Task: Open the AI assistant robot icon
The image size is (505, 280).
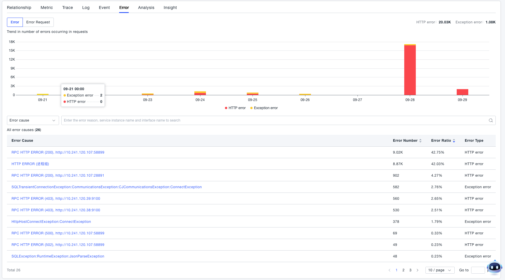Action: tap(494, 267)
